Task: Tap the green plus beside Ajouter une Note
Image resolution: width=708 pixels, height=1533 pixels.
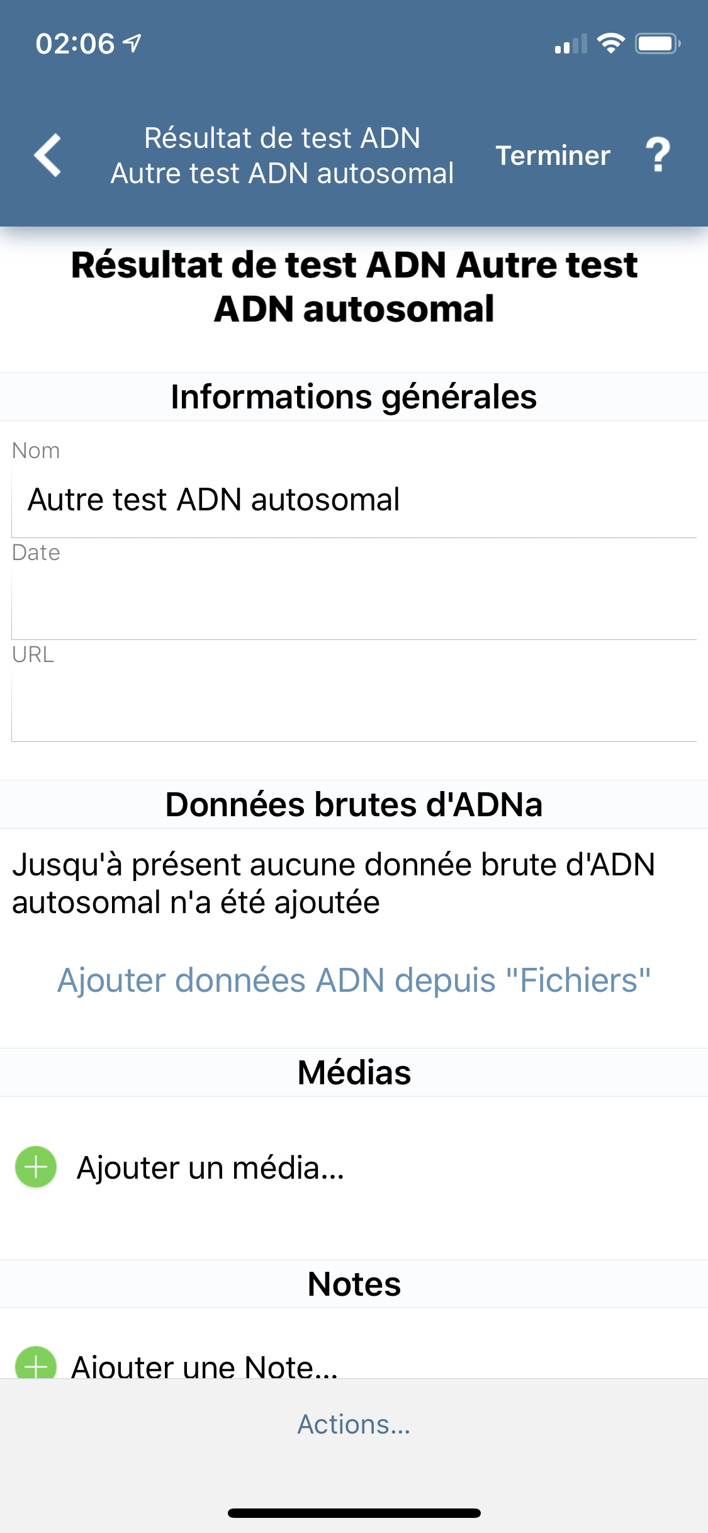Action: point(36,1363)
